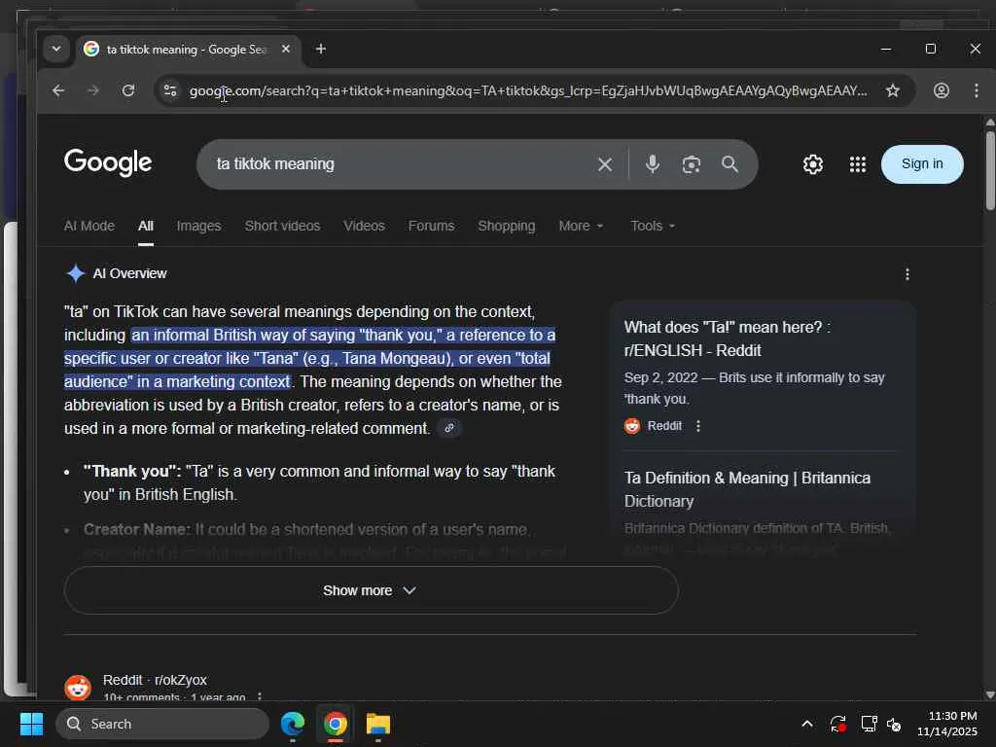This screenshot has height=747, width=996.
Task: Switch to AI Mode tab
Action: point(89,226)
